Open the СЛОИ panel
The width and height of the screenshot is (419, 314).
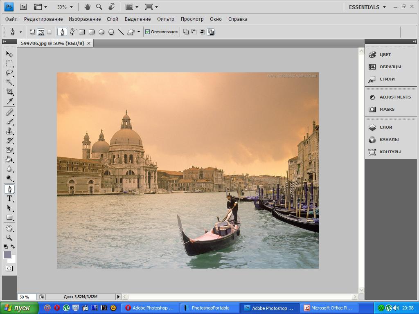385,127
